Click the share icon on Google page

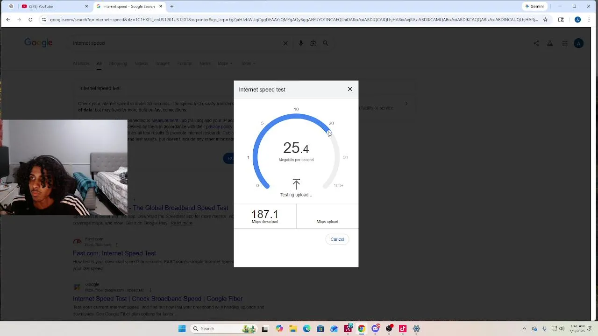click(536, 43)
